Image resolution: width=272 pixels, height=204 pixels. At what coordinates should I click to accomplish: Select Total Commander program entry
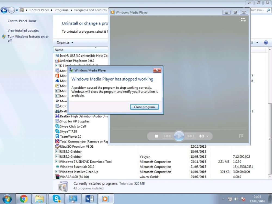tap(81, 141)
